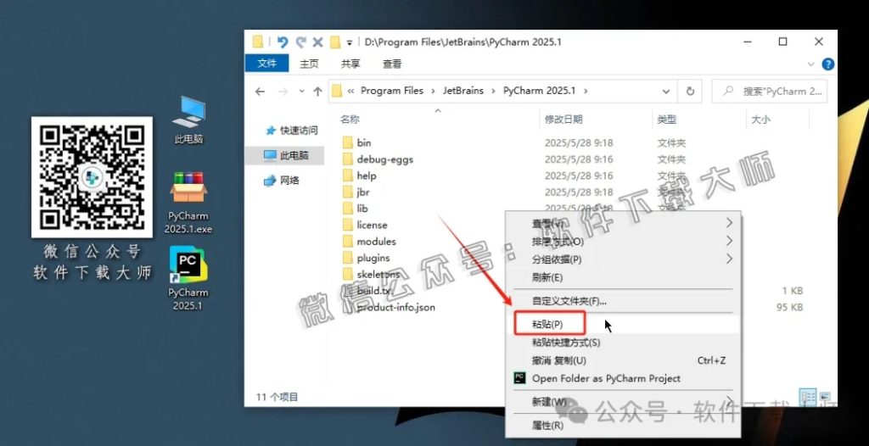The image size is (869, 446).
Task: Open the recent locations dropdown arrow
Action: pyautogui.click(x=301, y=92)
